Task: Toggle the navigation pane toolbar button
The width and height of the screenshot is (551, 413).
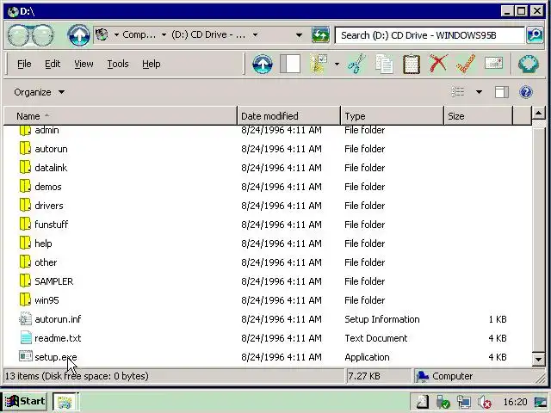Action: coord(290,64)
